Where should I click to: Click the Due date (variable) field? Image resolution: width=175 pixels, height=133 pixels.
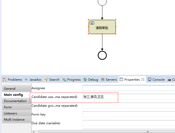click(x=129, y=123)
